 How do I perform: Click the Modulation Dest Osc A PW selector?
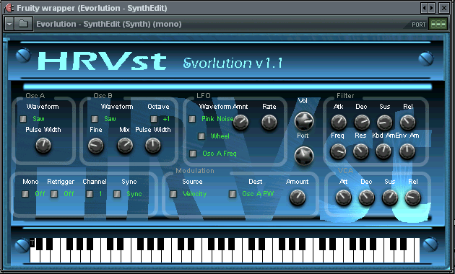click(233, 194)
